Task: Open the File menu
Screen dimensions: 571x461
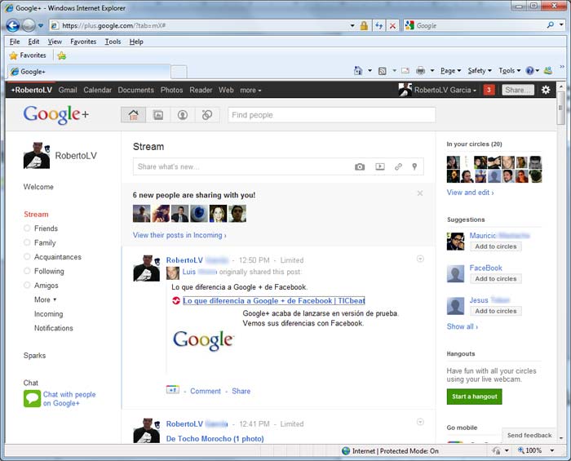Action: [15, 42]
